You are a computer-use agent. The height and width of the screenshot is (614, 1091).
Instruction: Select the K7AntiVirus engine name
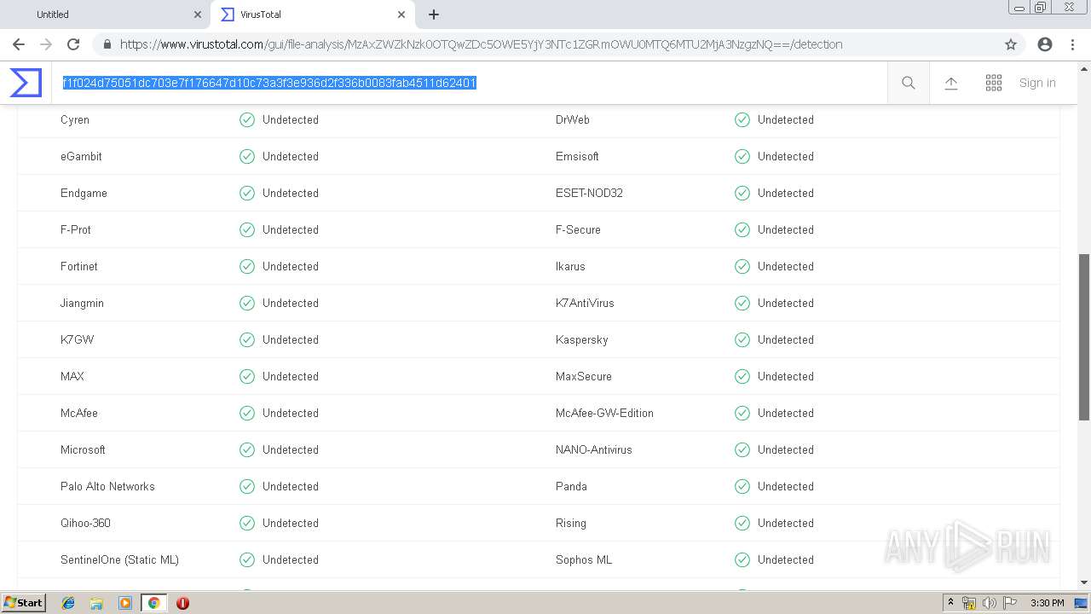(585, 303)
